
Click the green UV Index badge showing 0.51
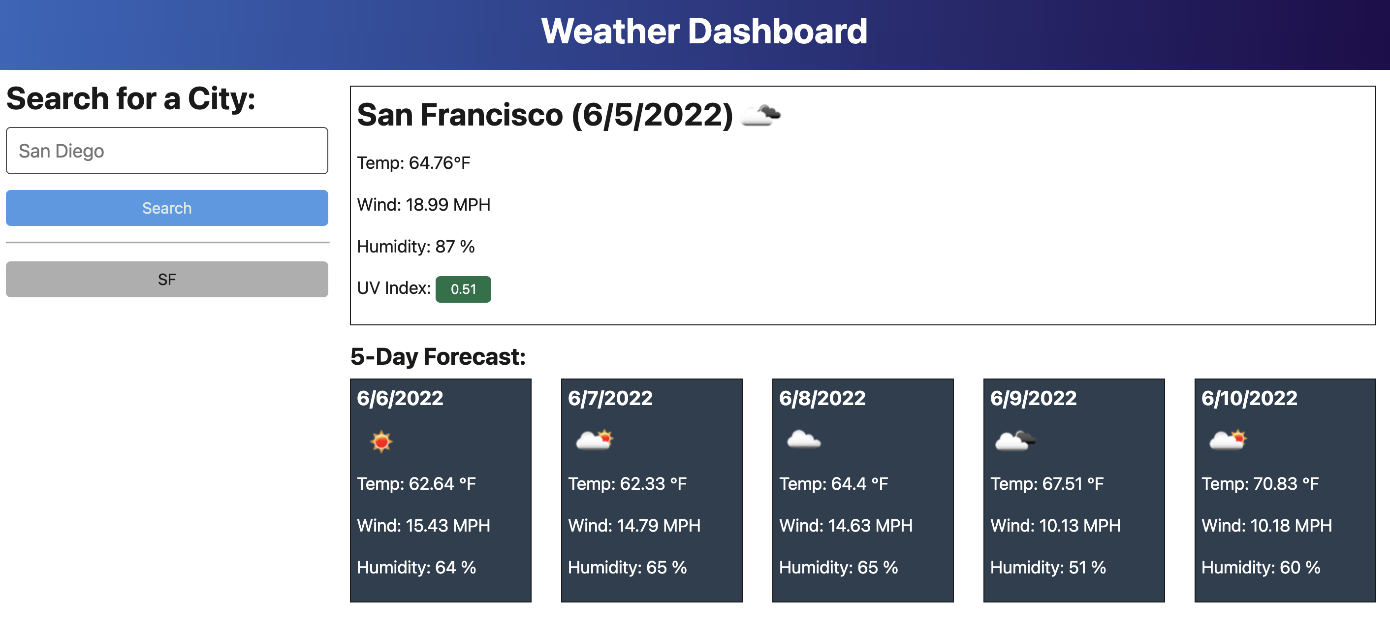463,289
